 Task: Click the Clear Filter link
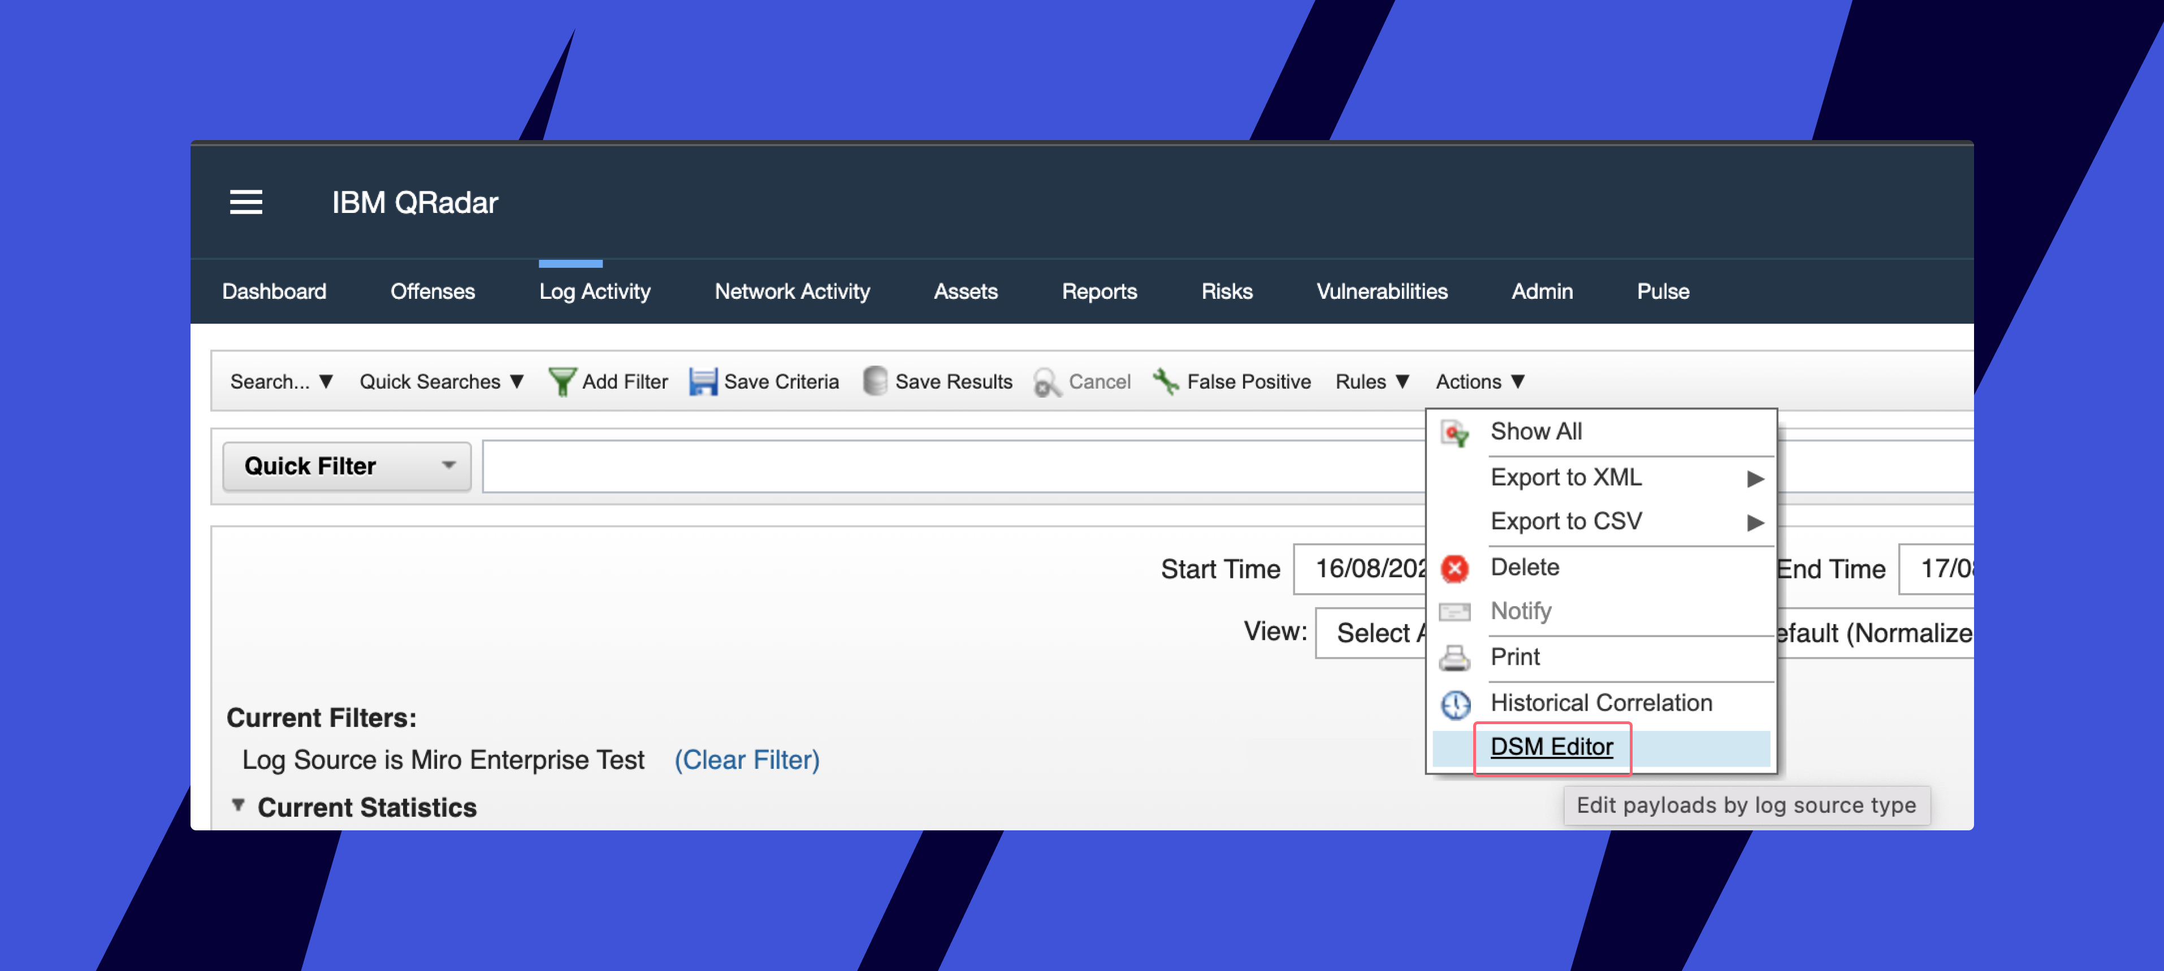click(x=746, y=760)
